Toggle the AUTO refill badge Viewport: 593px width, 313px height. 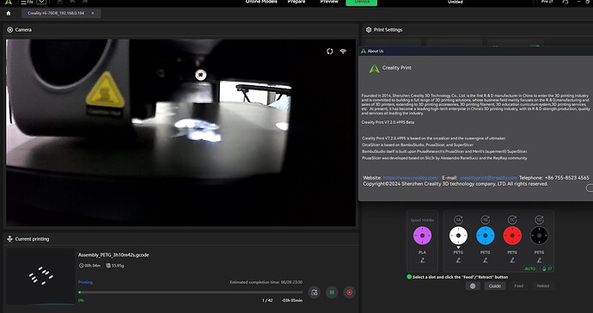point(530,269)
